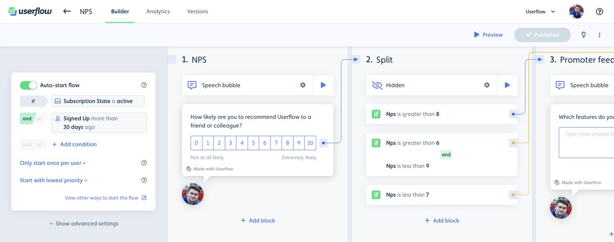
Task: Click the Speech bubble icon in NPS step
Action: (192, 85)
